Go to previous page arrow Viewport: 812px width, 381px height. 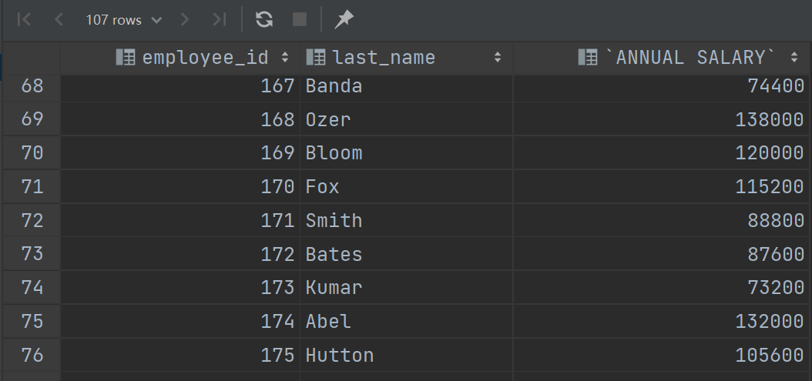[59, 20]
